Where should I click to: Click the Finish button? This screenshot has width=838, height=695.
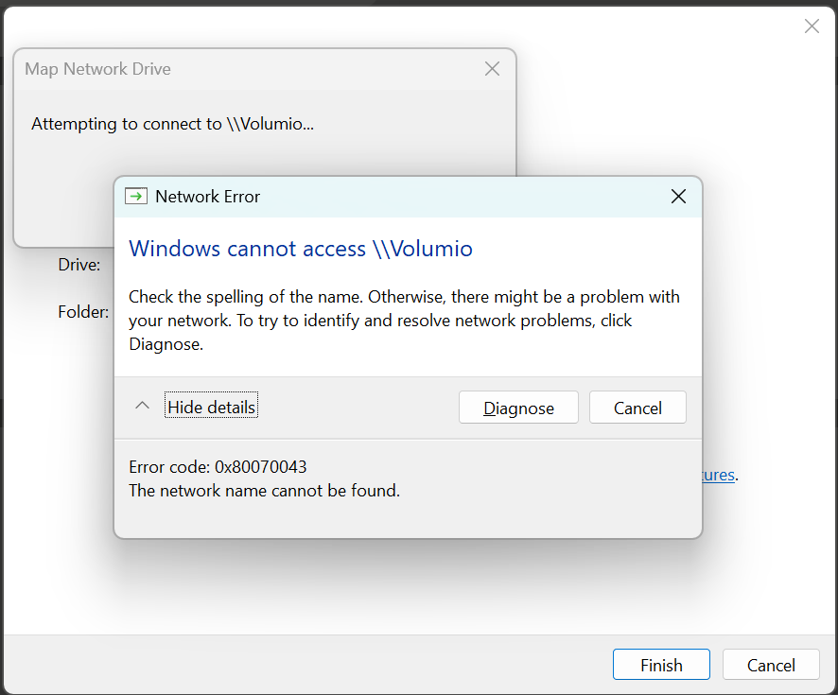point(661,665)
